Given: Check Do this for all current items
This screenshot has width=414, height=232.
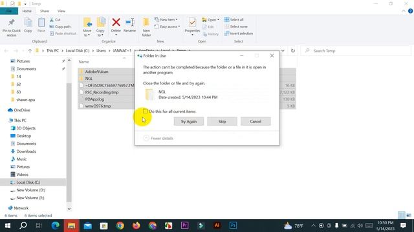Looking at the screenshot, I should click(145, 111).
